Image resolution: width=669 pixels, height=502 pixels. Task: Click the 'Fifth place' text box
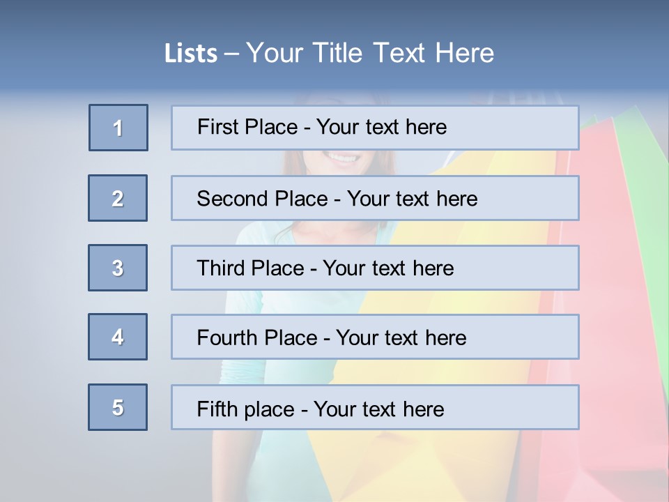375,407
